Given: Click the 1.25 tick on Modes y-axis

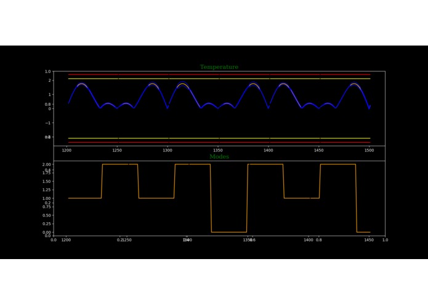Looking at the screenshot, I should coord(47,190).
